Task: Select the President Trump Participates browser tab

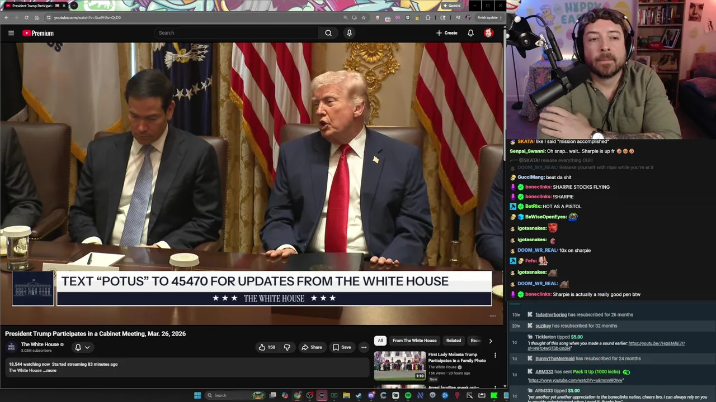Action: [x=35, y=6]
